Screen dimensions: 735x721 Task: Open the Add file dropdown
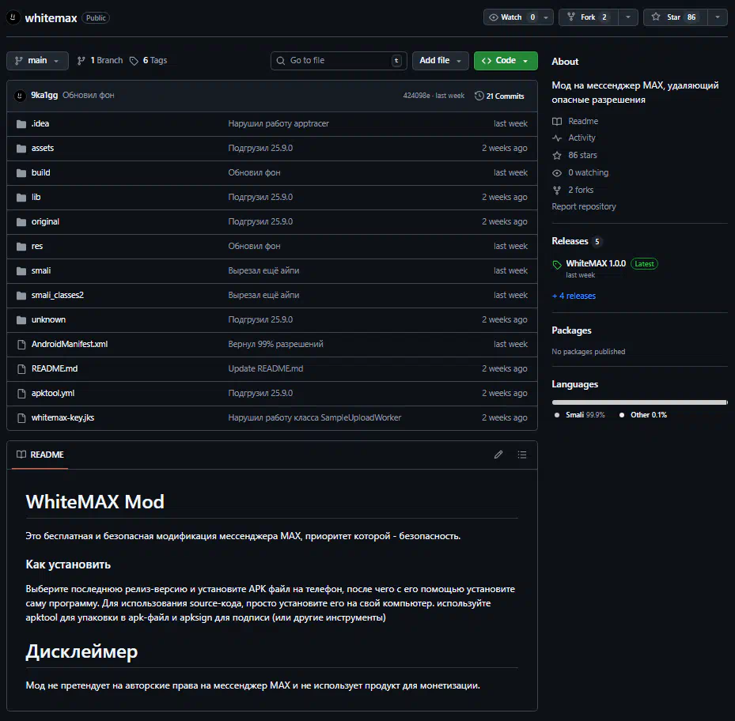coord(439,61)
